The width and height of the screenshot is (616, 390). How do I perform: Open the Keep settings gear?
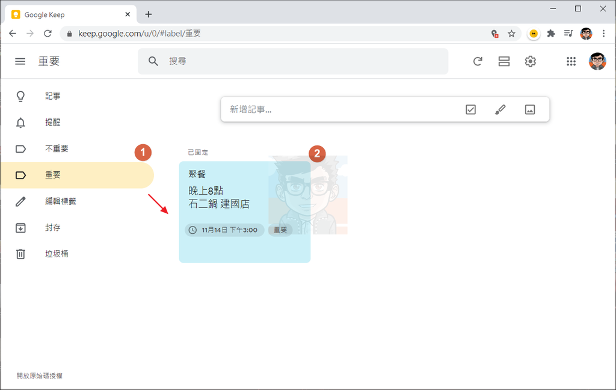(531, 61)
